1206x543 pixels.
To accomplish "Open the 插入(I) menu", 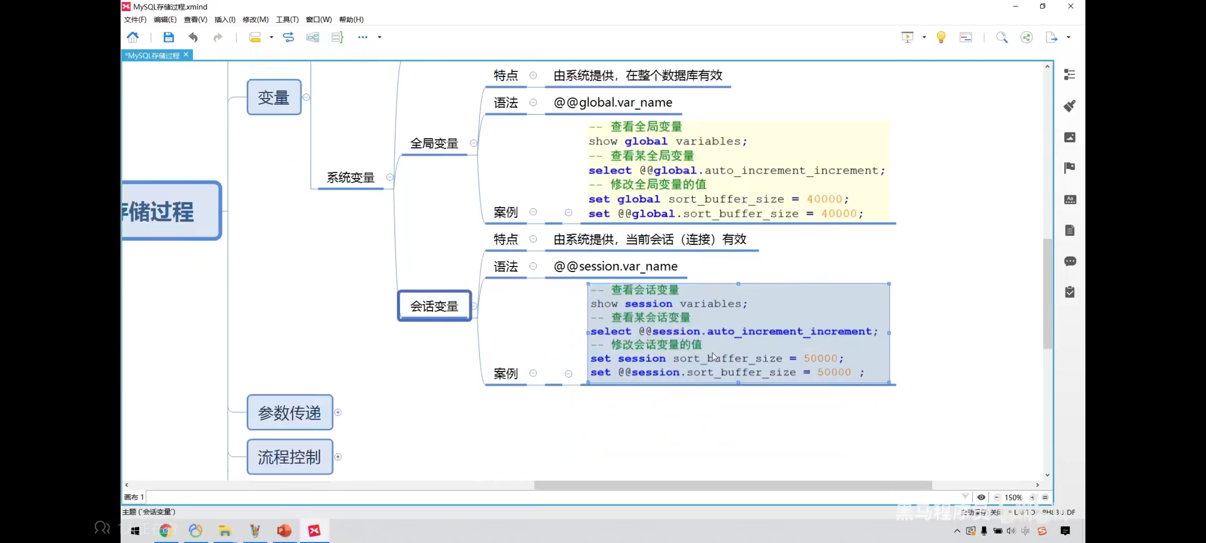I will pyautogui.click(x=225, y=19).
